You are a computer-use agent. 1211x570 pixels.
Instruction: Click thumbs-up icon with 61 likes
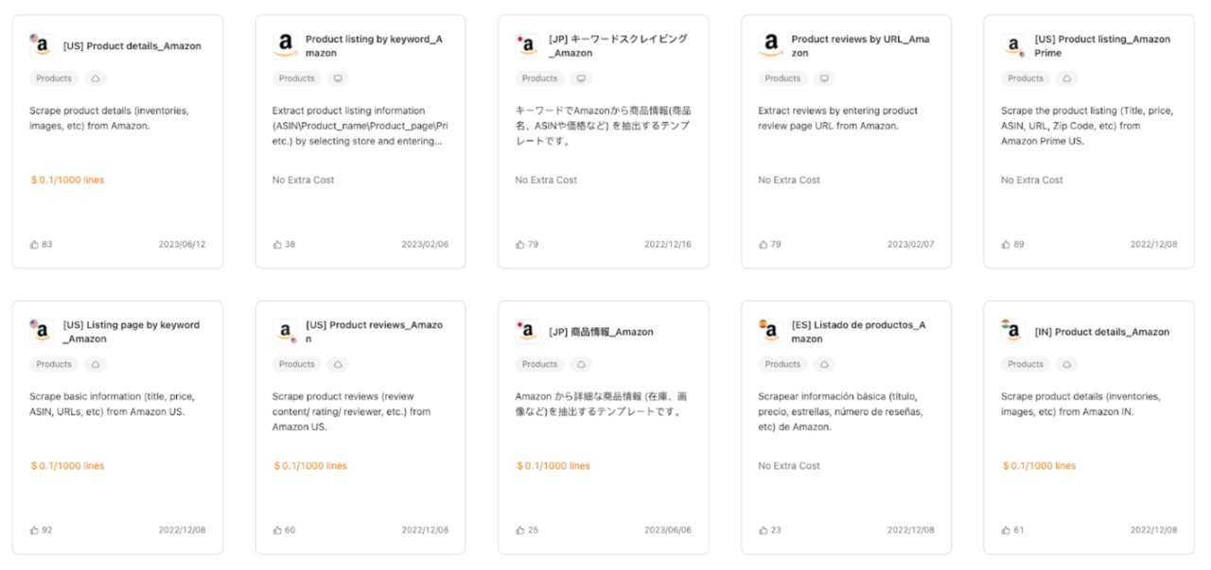pos(1006,529)
